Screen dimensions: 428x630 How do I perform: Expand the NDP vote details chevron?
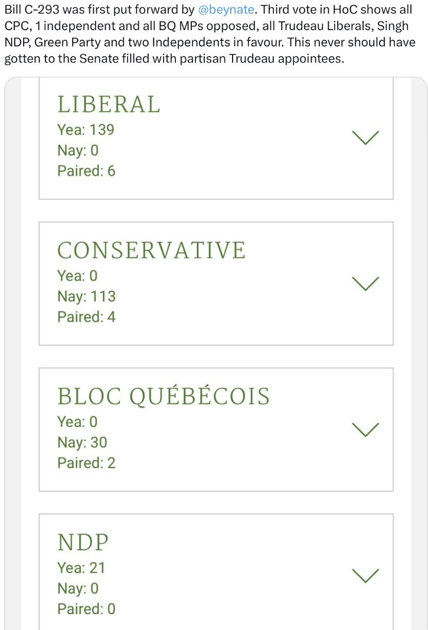coord(365,575)
